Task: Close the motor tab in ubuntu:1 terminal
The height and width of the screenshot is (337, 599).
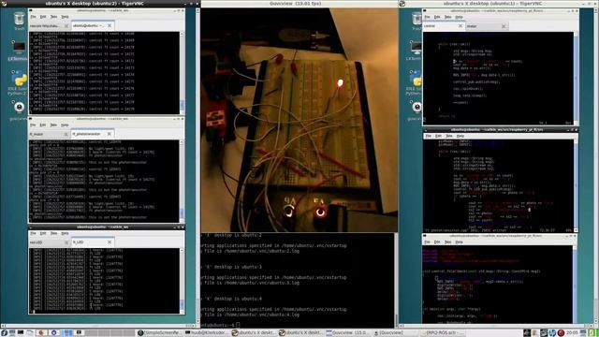Action: point(504,26)
